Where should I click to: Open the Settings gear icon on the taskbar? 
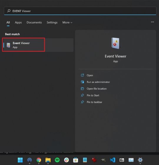(x=140, y=160)
